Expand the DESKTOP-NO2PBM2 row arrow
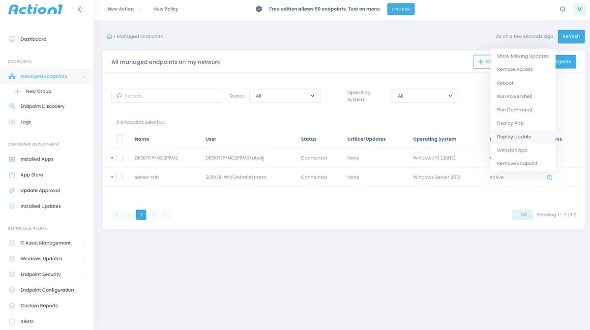The height and width of the screenshot is (330, 590). (112, 158)
